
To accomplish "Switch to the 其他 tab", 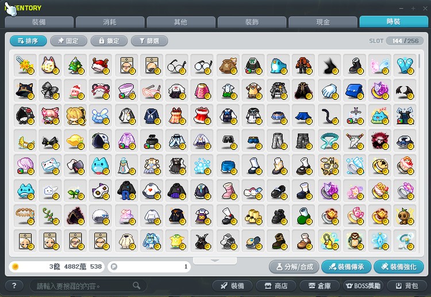I will (x=181, y=22).
